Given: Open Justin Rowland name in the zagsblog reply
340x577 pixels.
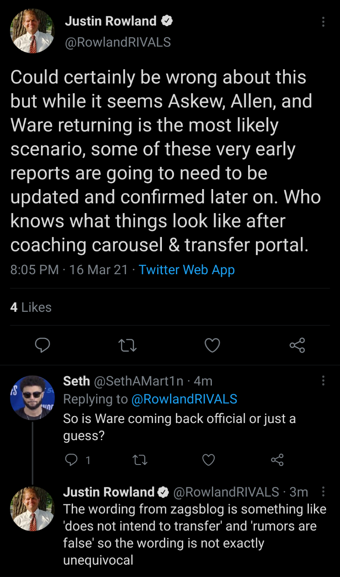Looking at the screenshot, I should pos(109,492).
